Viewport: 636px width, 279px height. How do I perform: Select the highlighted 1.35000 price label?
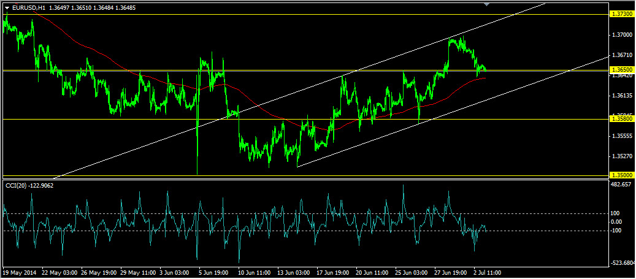(x=621, y=175)
